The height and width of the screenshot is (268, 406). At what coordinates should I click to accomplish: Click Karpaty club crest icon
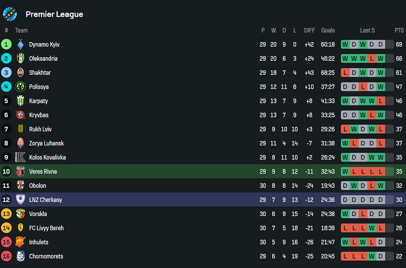pyautogui.click(x=20, y=101)
